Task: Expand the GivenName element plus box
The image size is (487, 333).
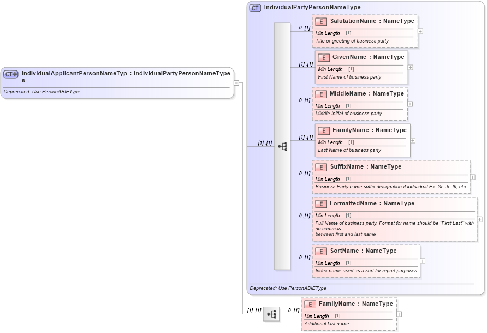Action: click(410, 68)
